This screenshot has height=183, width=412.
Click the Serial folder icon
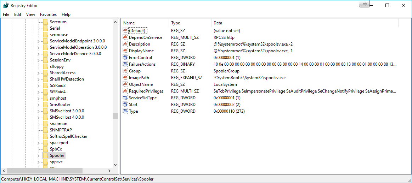(45, 28)
